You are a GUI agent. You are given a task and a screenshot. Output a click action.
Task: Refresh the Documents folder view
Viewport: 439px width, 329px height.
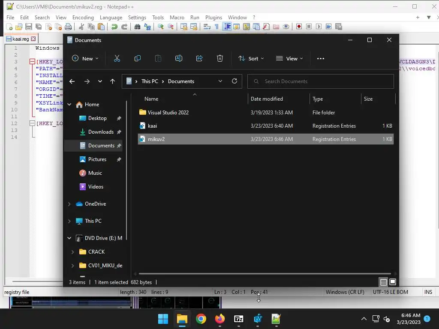click(235, 81)
